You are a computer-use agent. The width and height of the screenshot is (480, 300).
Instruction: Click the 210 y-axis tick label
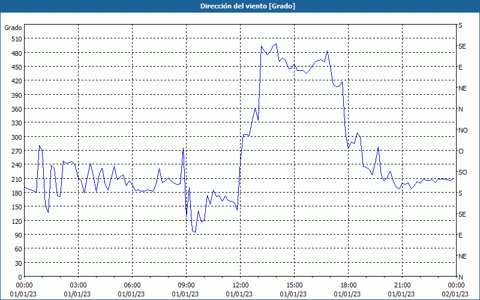click(17, 179)
